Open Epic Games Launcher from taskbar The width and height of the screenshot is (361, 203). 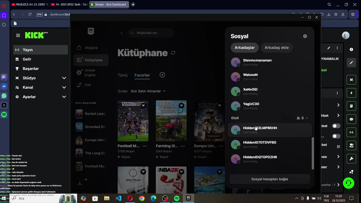pos(188,198)
